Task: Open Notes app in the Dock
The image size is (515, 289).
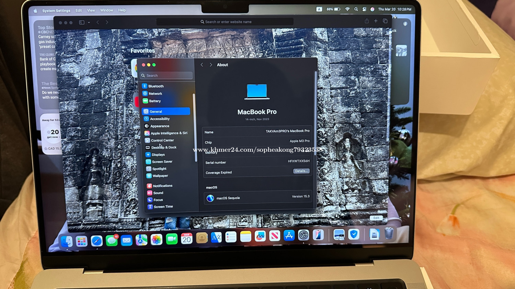Action: pos(245,236)
